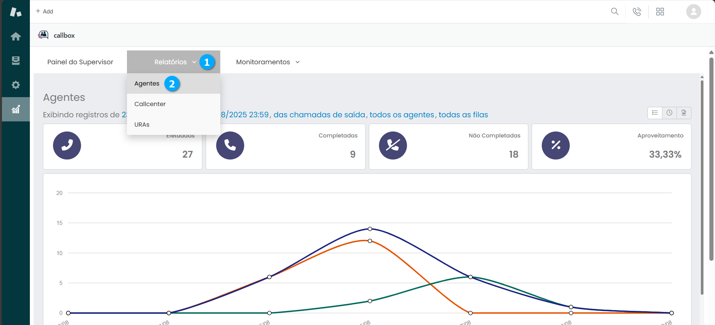Click the search magnifier icon
The image size is (715, 325).
[615, 12]
